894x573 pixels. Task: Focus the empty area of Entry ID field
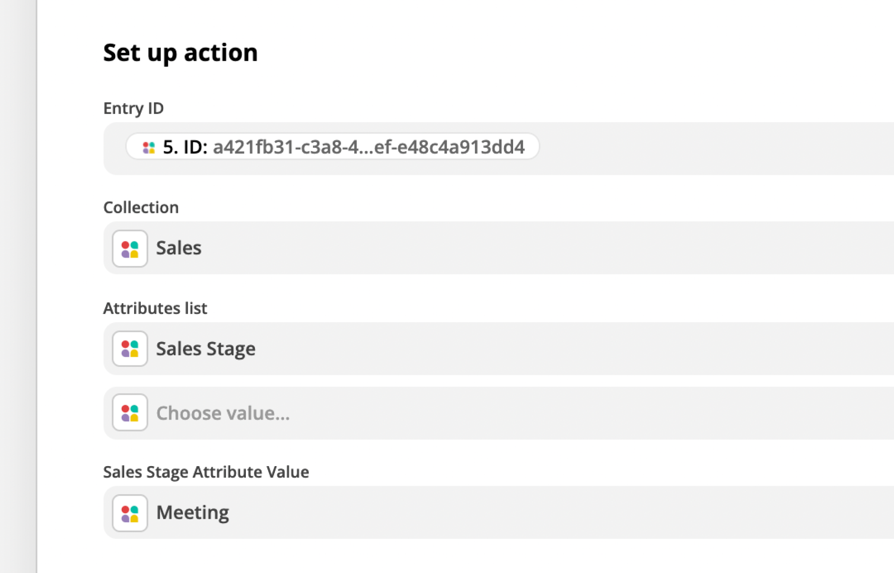713,148
